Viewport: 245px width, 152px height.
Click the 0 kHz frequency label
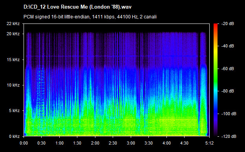[14, 136]
